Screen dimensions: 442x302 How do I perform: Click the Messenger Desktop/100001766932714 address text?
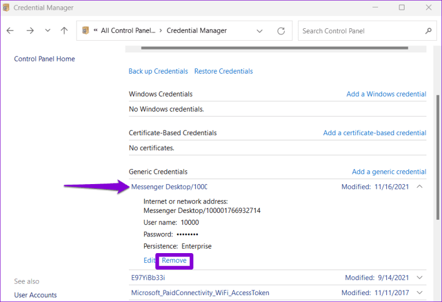point(202,211)
